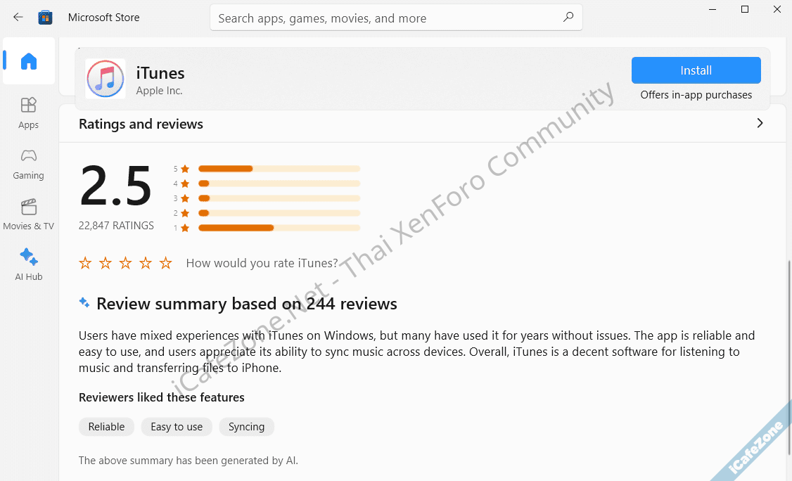Click the back arrow icon
792x481 pixels.
pyautogui.click(x=18, y=18)
